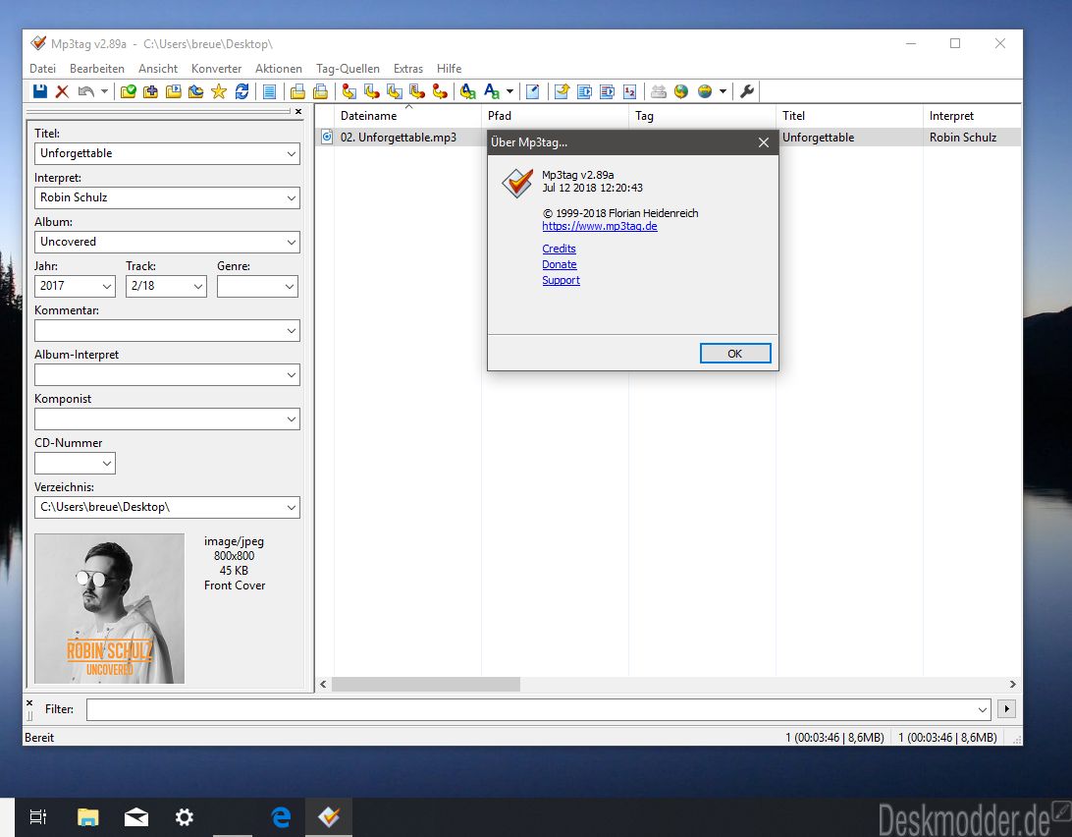1072x837 pixels.
Task: Expand the Titel dropdown
Action: tap(292, 154)
